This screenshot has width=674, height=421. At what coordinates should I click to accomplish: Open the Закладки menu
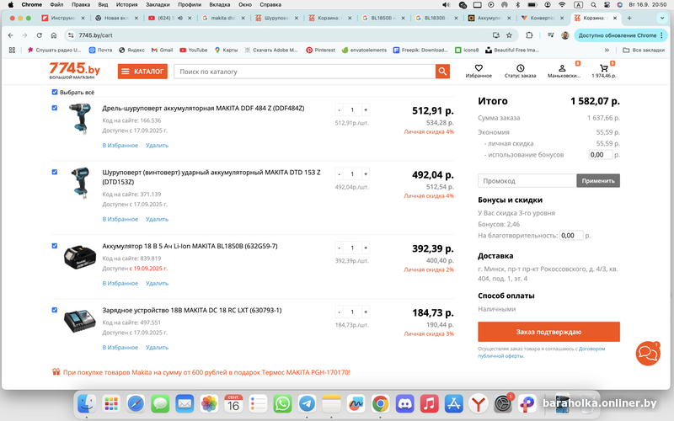click(158, 5)
